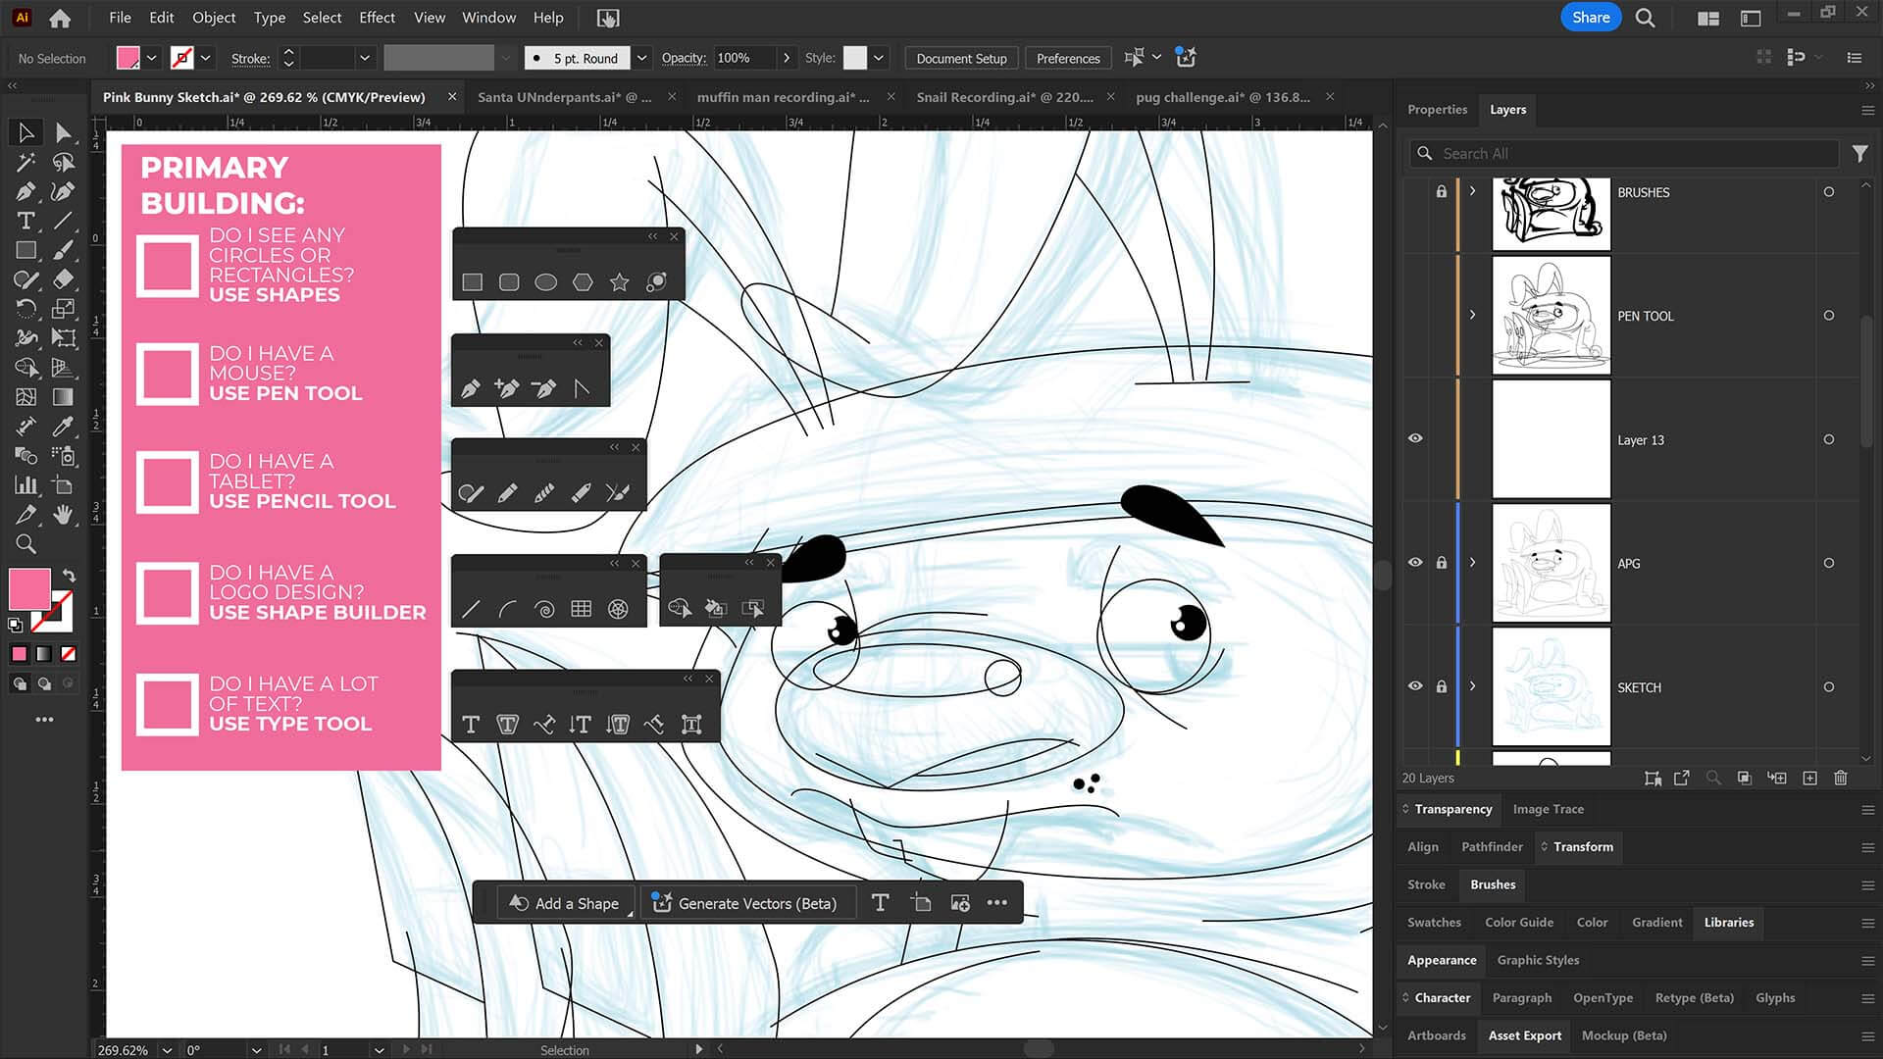The height and width of the screenshot is (1059, 1883).
Task: Click the Vertical Type tool icon
Action: [x=580, y=725]
